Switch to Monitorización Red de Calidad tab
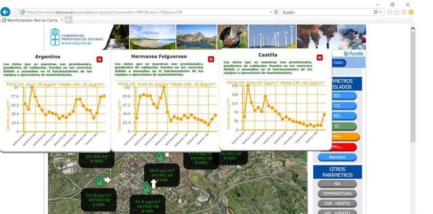 coord(33,20)
